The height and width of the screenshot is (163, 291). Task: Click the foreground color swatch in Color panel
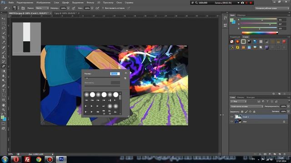click(x=231, y=20)
